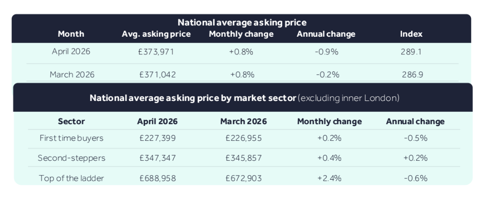
Task: Select the First time buyers row label
Action: pyautogui.click(x=71, y=138)
